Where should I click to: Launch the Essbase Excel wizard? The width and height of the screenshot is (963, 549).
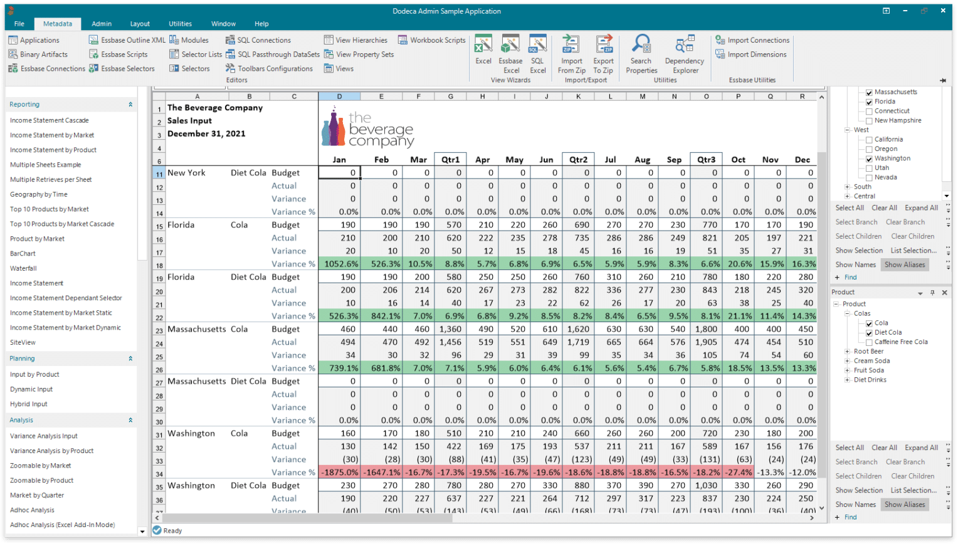tap(510, 53)
